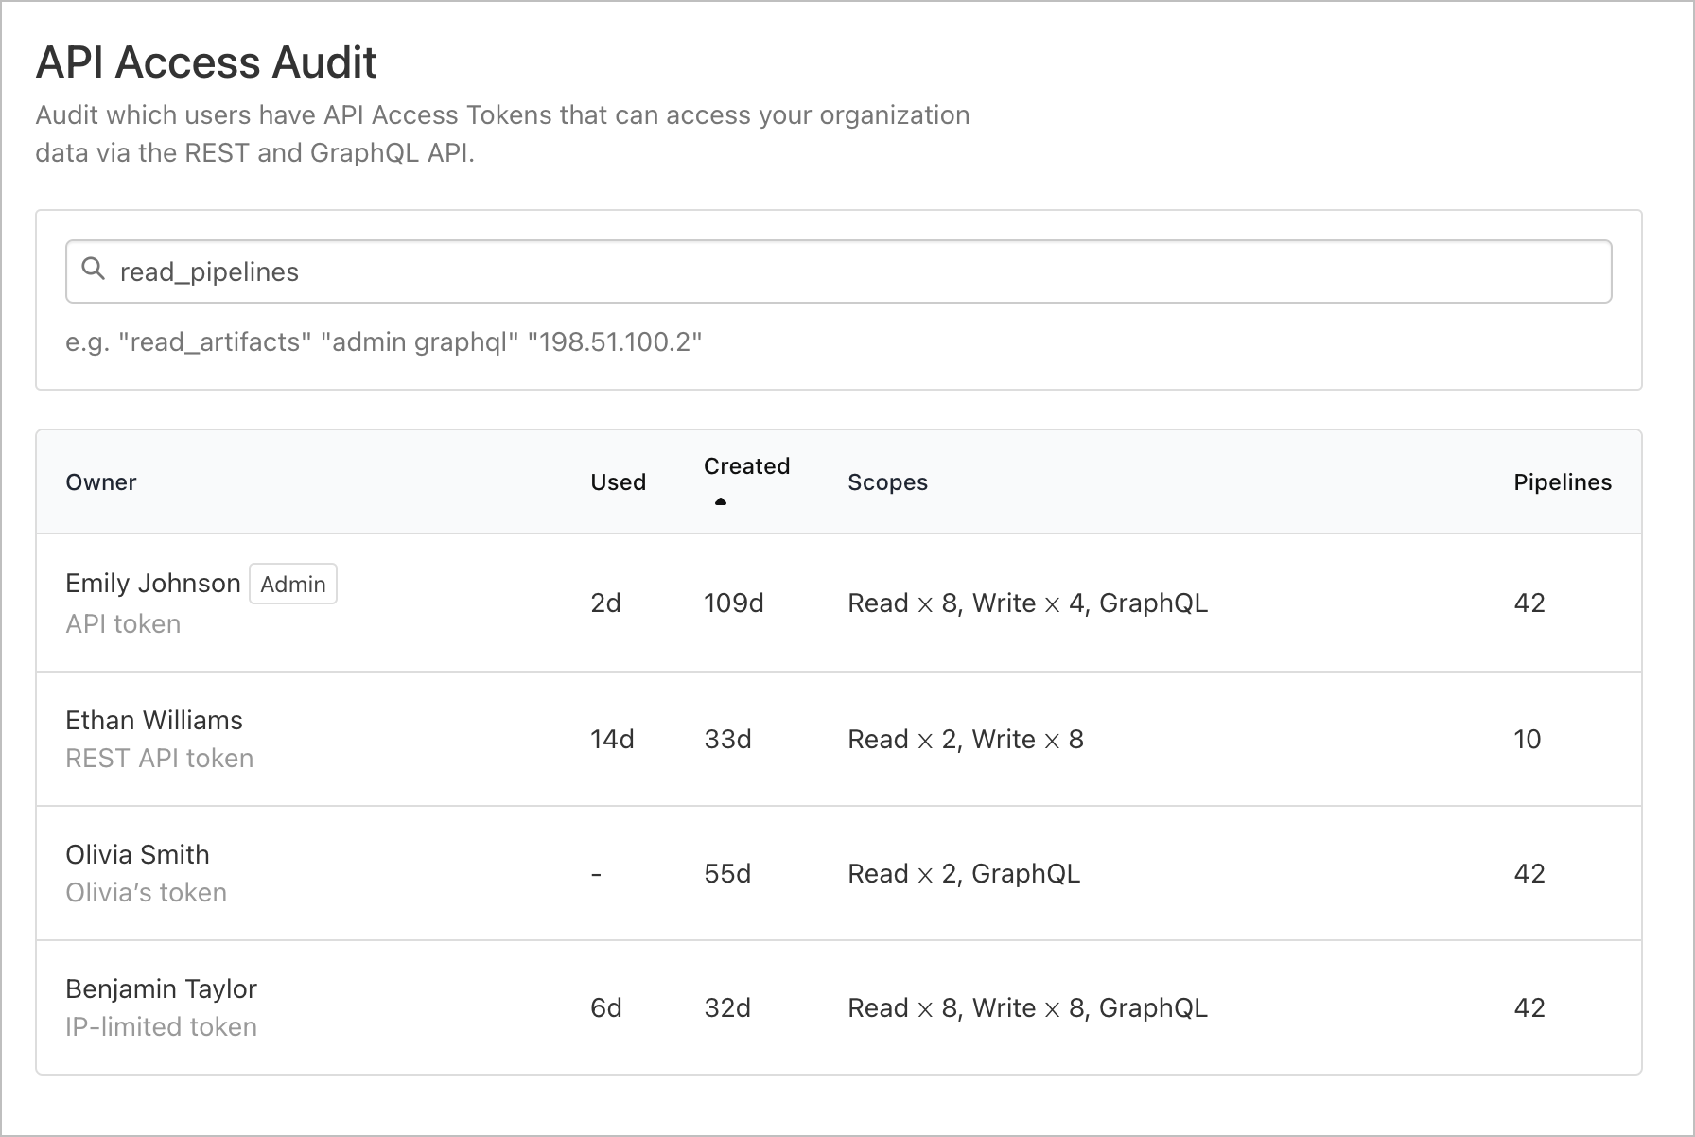1695x1137 pixels.
Task: Click the Used value 14d for Ethan Williams
Action: tap(612, 739)
